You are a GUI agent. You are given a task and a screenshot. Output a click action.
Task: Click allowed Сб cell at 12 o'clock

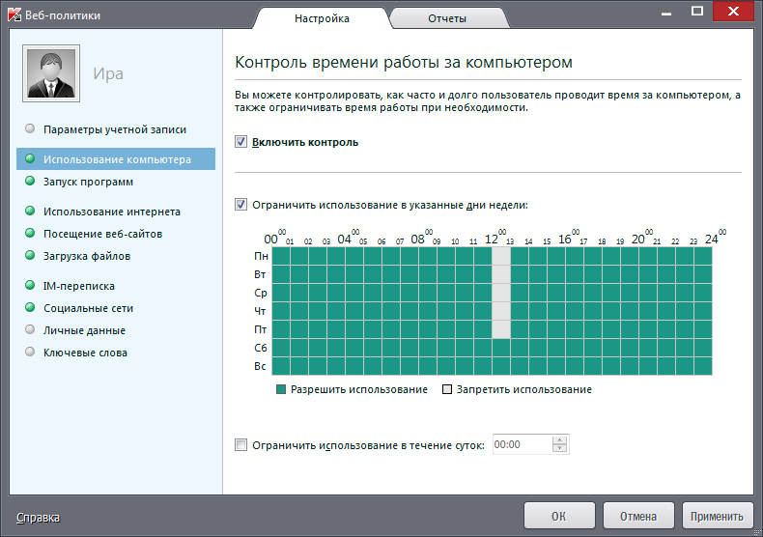[x=500, y=348]
